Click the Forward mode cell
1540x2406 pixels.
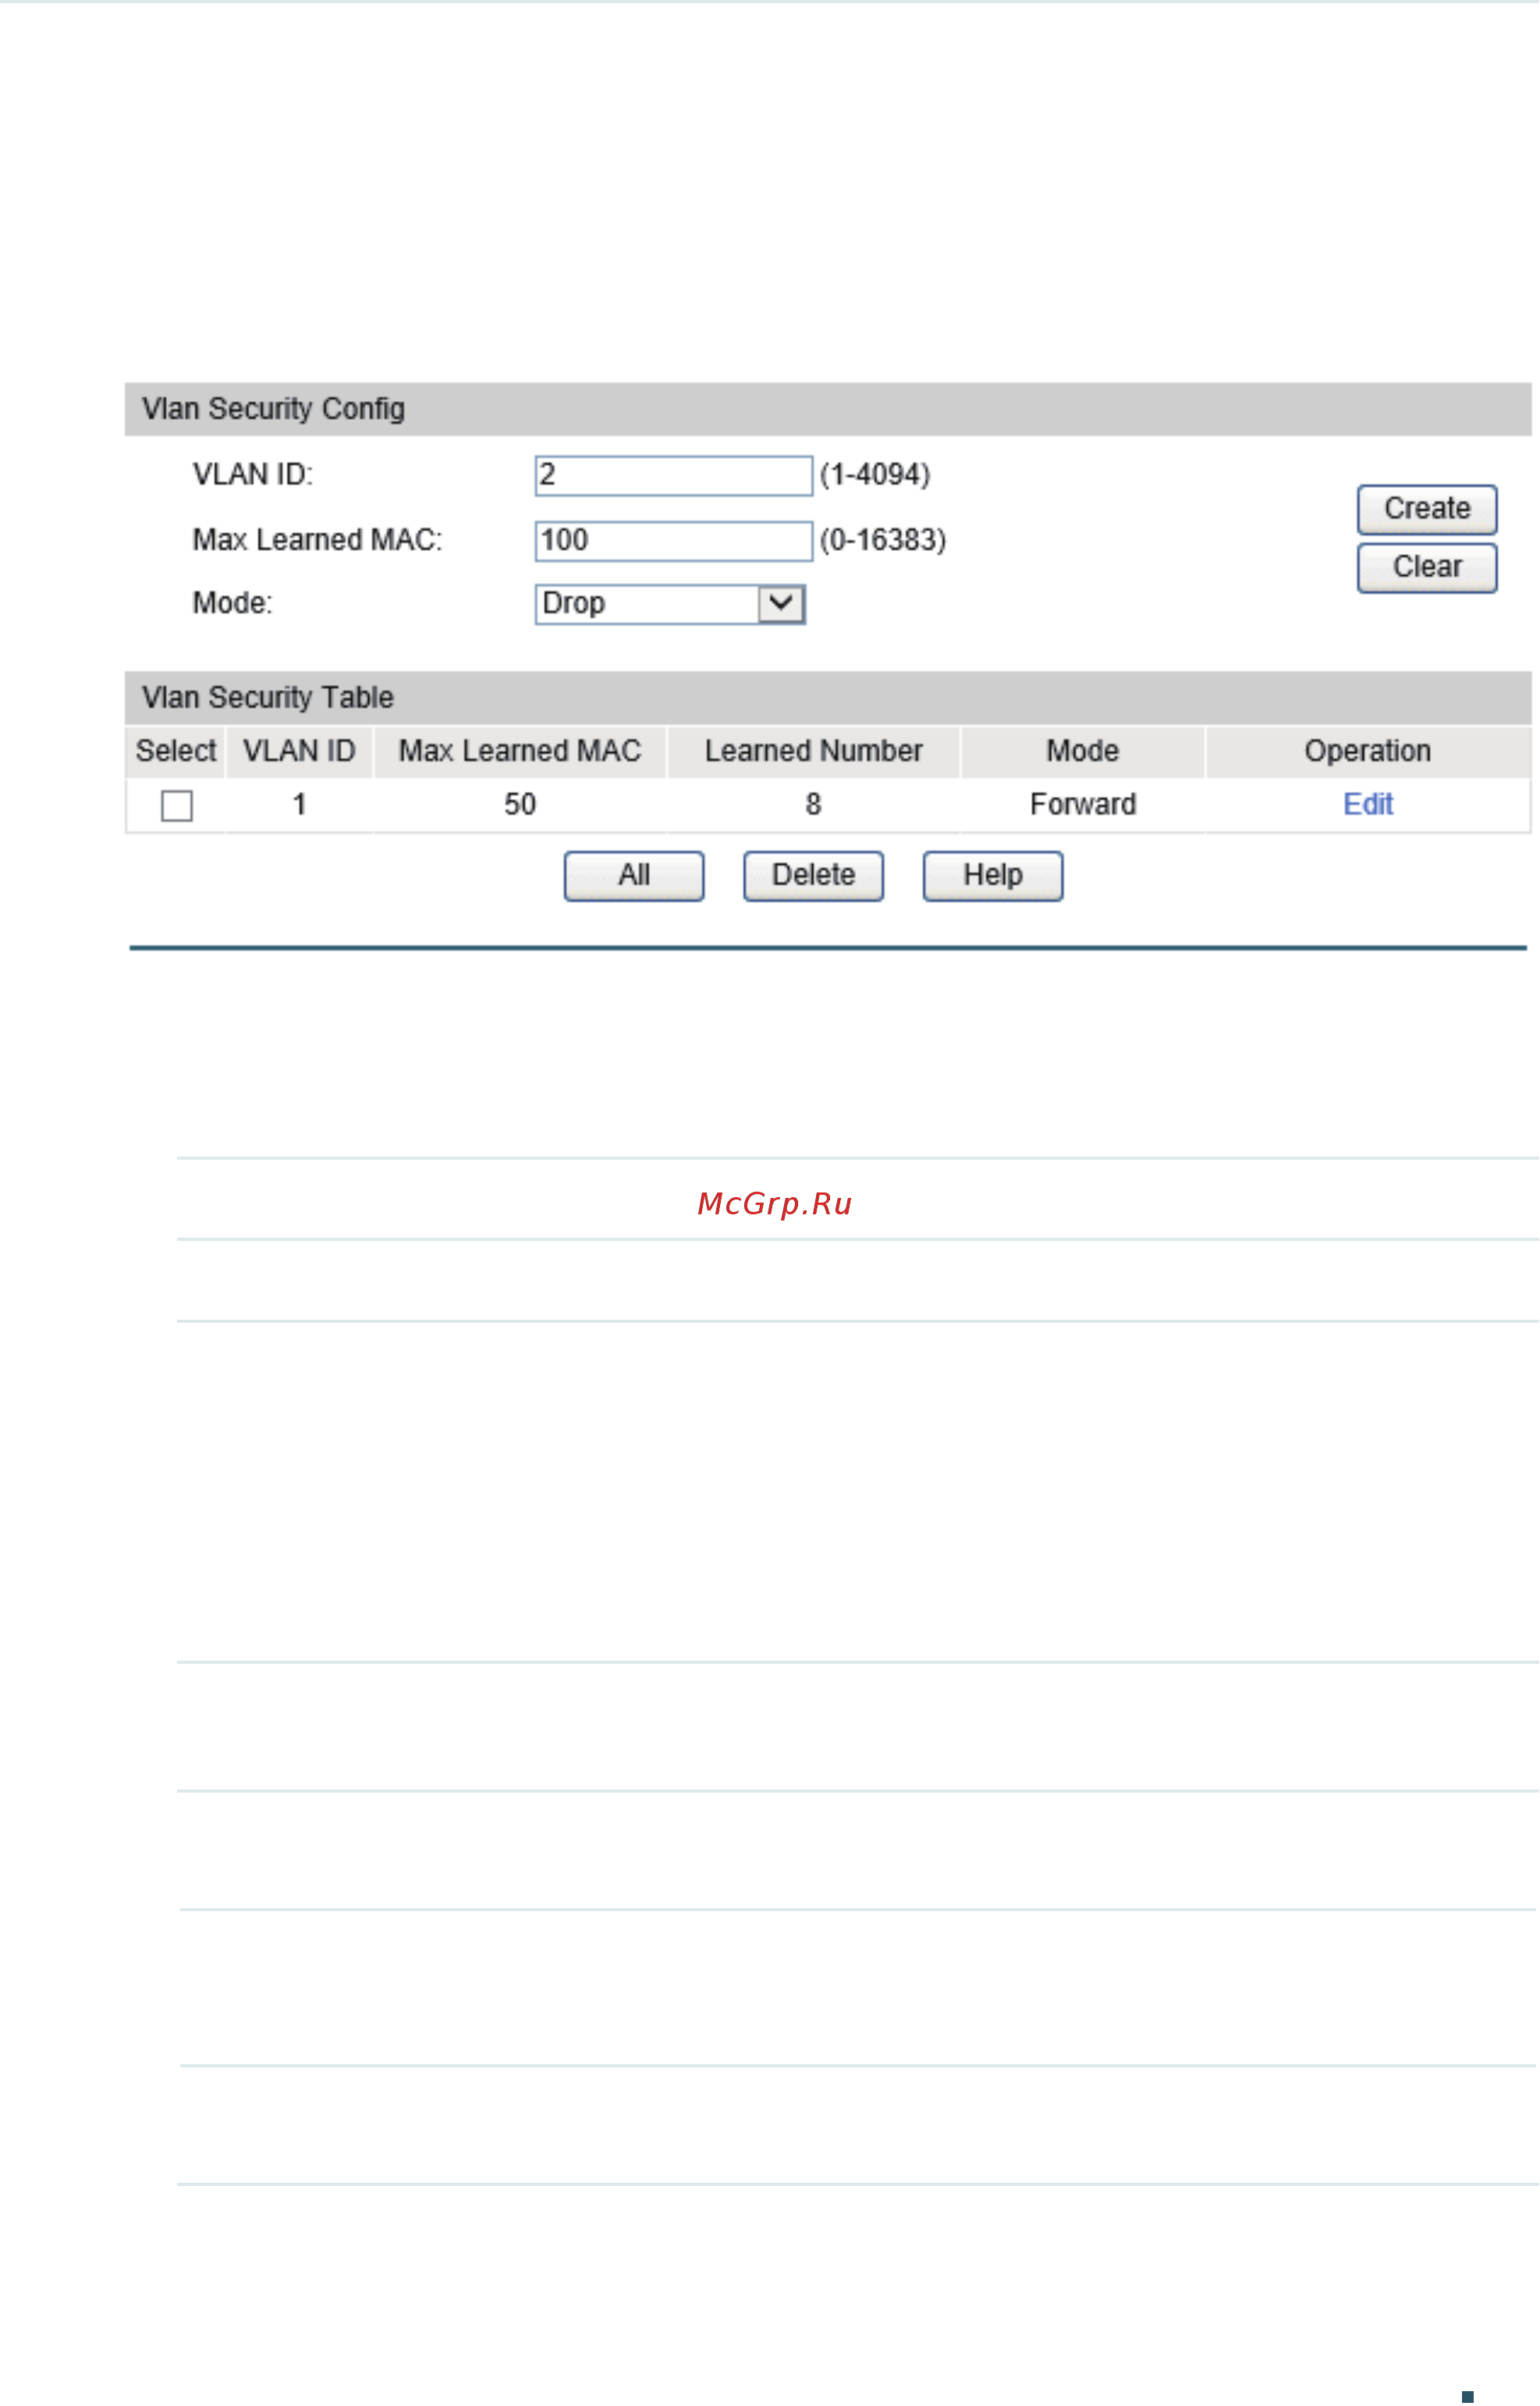pos(1083,805)
